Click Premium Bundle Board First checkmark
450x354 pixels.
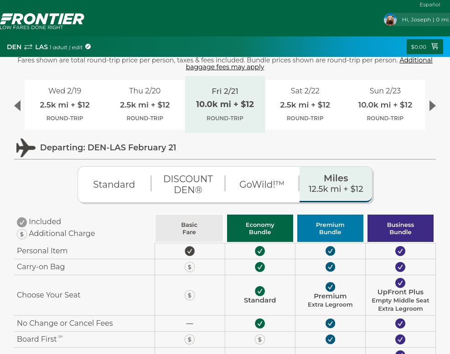click(330, 340)
